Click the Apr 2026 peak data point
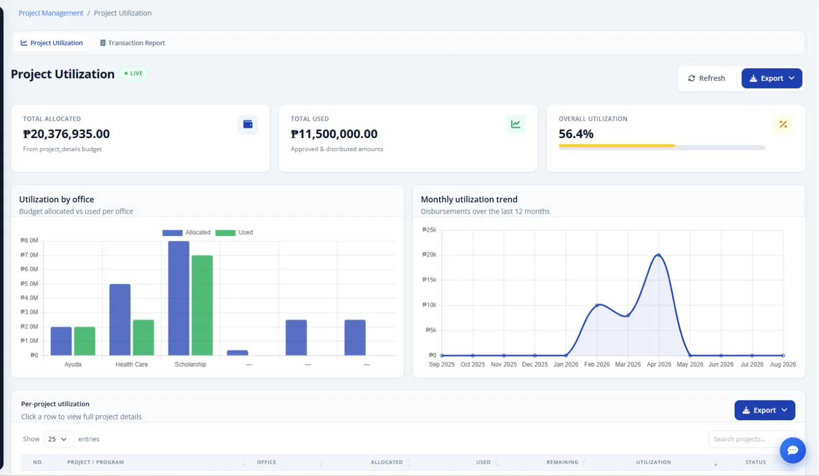Viewport: 819px width, 476px height. 659,255
